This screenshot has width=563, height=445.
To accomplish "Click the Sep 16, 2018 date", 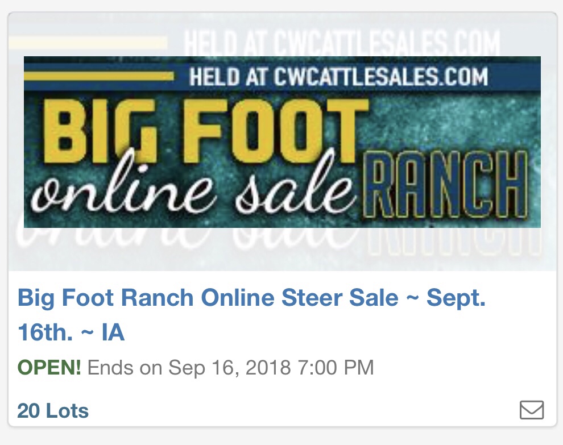I will click(x=229, y=368).
